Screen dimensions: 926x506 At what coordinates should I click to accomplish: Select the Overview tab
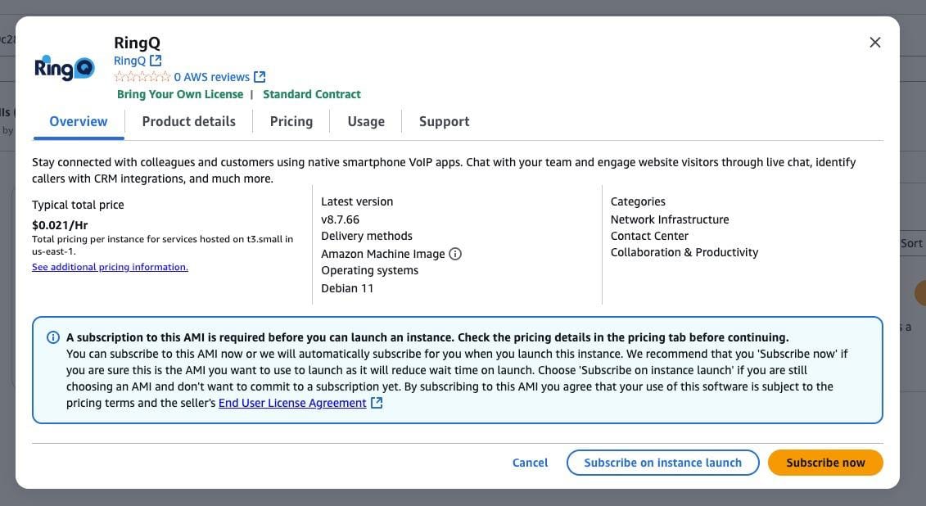pyautogui.click(x=78, y=121)
